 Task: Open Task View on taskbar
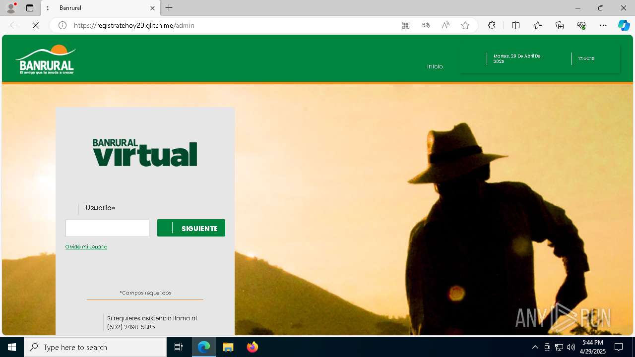[x=179, y=347]
